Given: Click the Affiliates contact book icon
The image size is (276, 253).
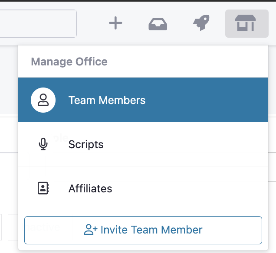Looking at the screenshot, I should pos(43,188).
